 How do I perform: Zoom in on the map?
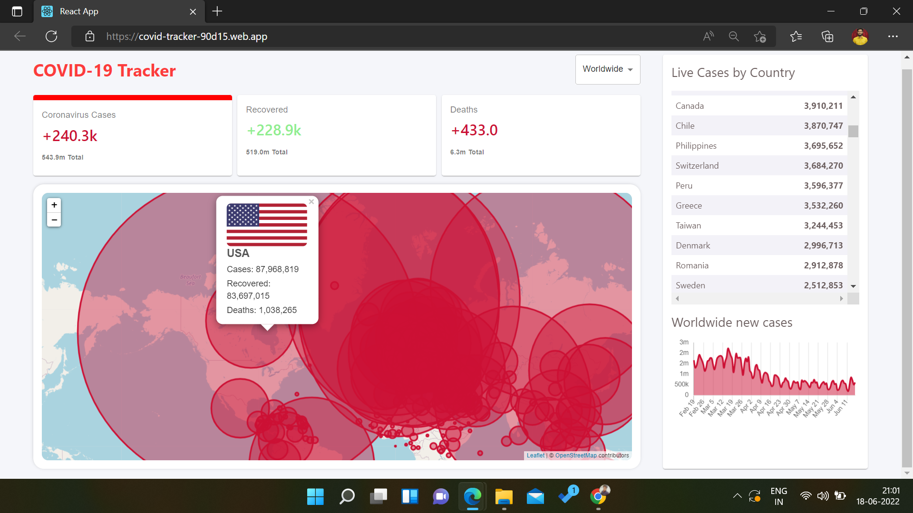(54, 205)
